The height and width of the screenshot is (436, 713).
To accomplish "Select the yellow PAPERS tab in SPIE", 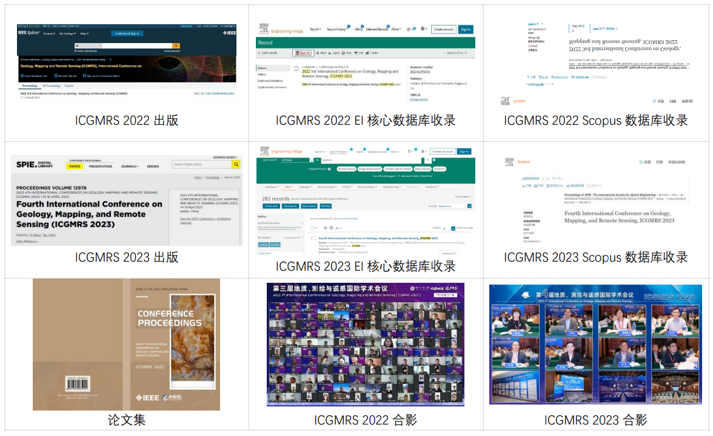I will coord(75,166).
